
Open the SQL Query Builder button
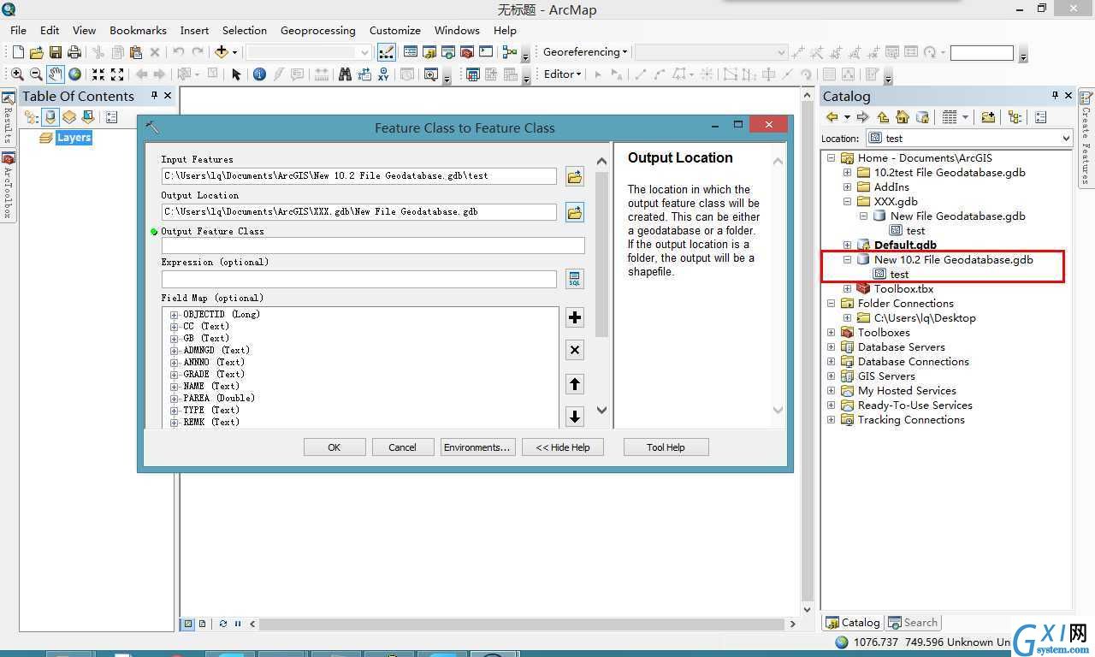(575, 279)
